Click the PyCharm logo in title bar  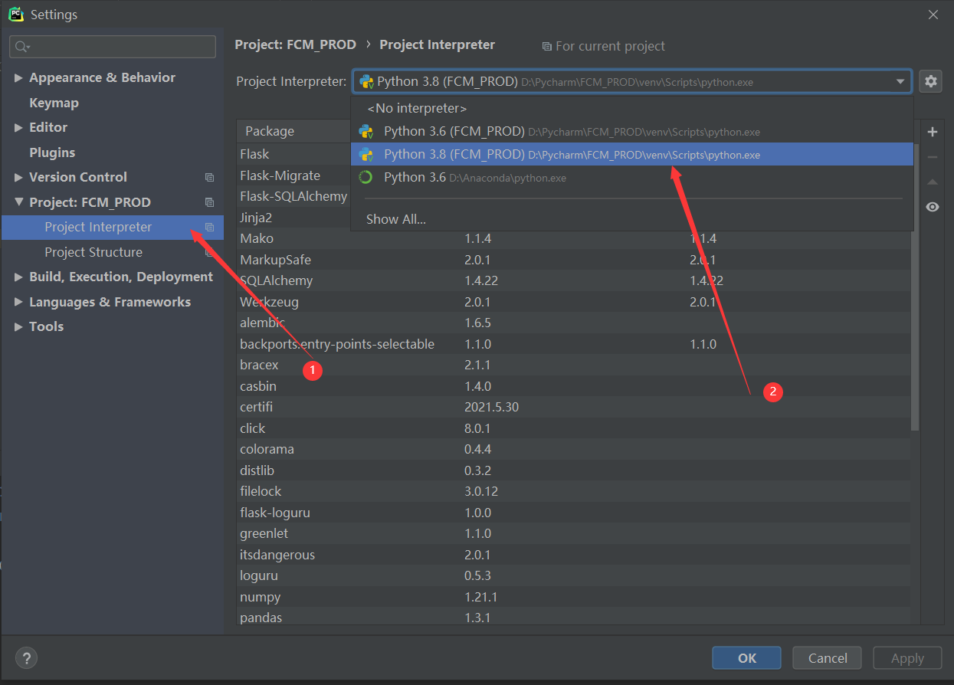pyautogui.click(x=16, y=14)
